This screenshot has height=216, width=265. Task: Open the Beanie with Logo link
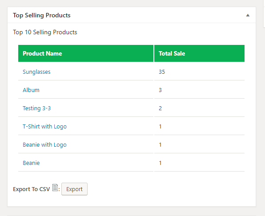coord(44,145)
